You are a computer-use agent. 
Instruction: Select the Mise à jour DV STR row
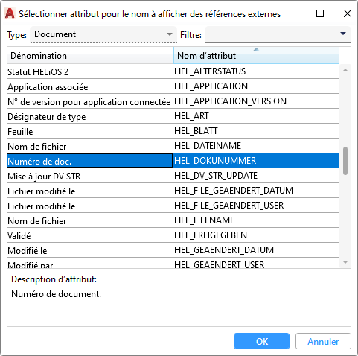click(173, 176)
